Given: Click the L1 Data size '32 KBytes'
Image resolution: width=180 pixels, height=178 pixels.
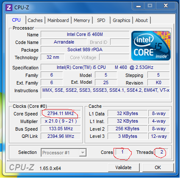Looking at the screenshot, I should click(127, 113).
